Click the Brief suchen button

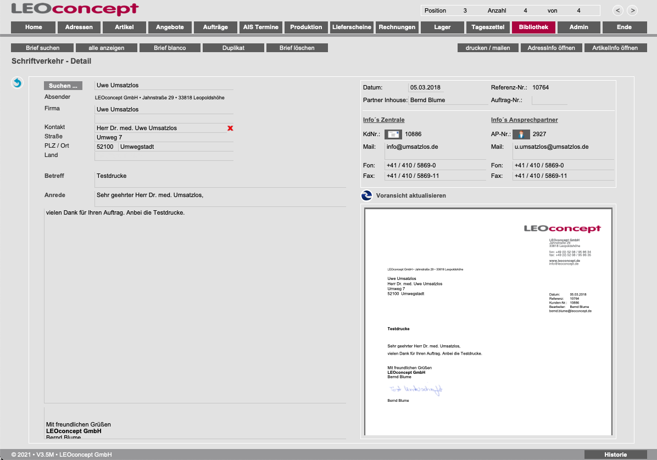42,48
